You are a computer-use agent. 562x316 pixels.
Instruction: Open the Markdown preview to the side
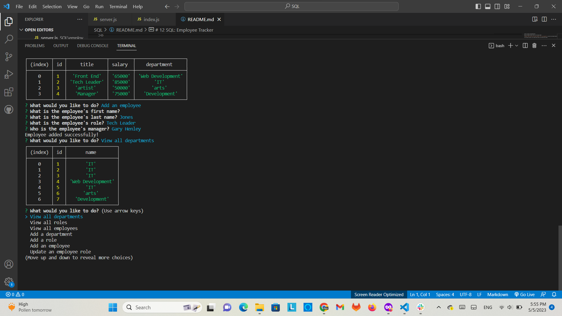535,19
